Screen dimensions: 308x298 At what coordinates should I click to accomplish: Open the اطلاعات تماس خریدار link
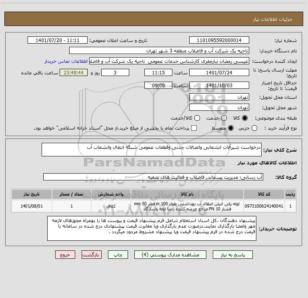[x=66, y=61]
